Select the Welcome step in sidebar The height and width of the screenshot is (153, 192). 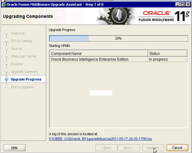pyautogui.click(x=18, y=33)
